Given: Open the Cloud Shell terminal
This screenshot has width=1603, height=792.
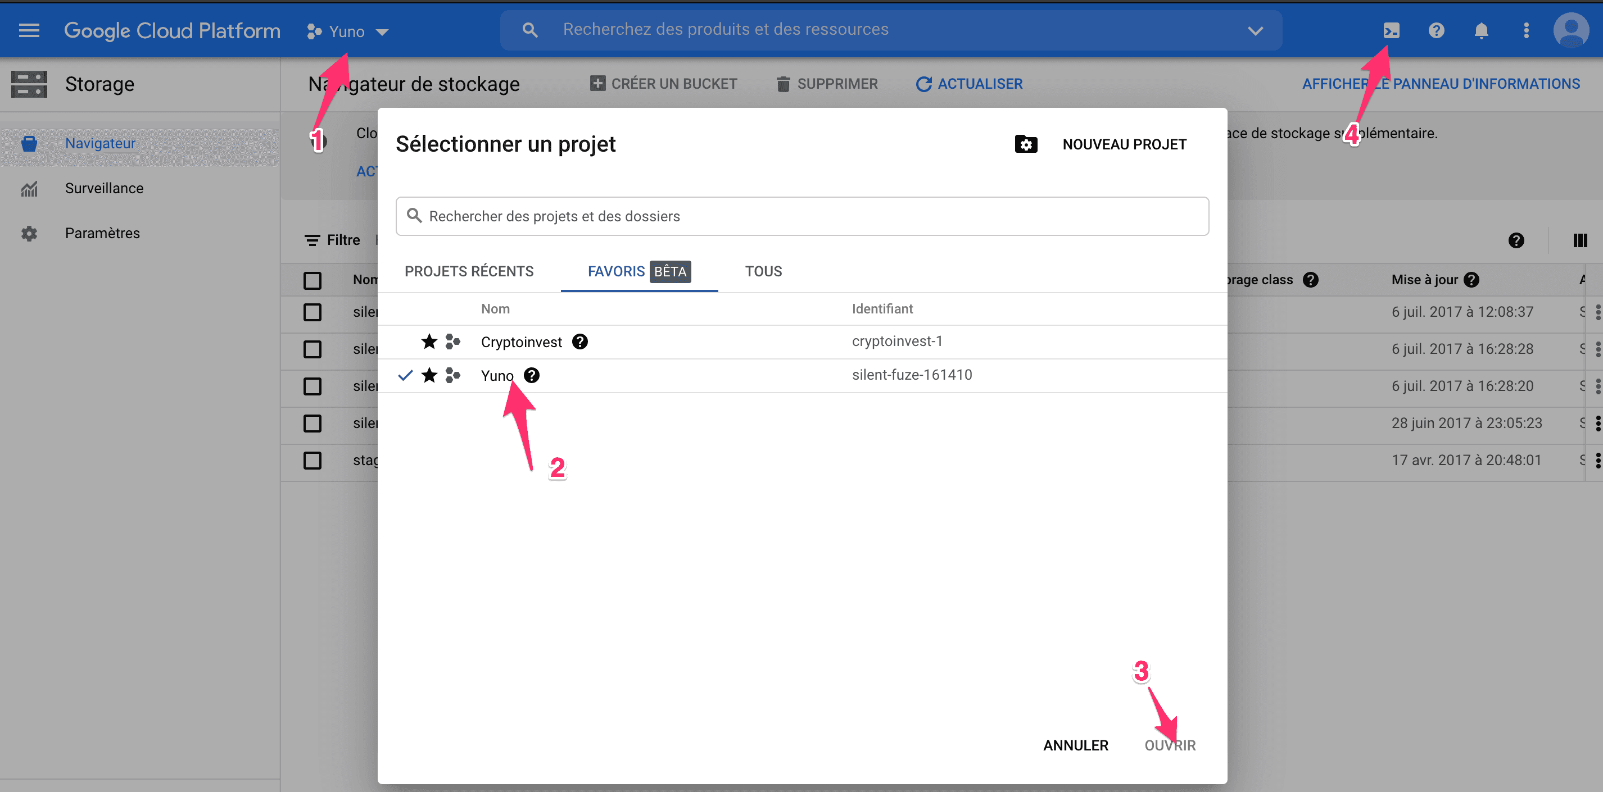Looking at the screenshot, I should (x=1392, y=30).
